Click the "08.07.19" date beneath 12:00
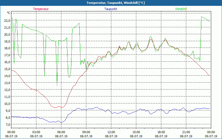 click(x=111, y=136)
